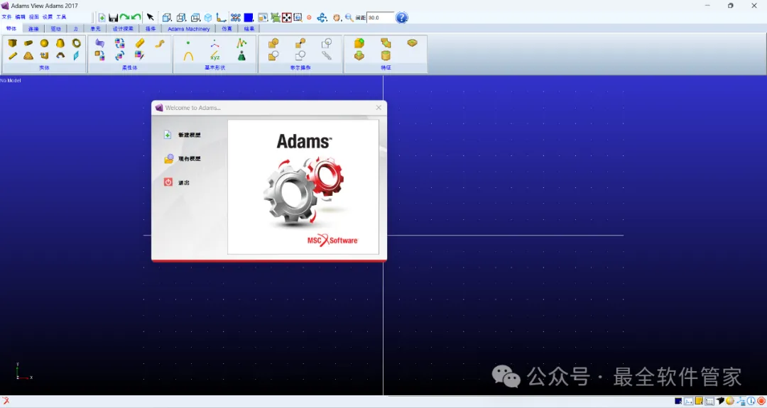This screenshot has width=767, height=408.
Task: Click 现有模型 in Welcome dialog
Action: pyautogui.click(x=190, y=159)
